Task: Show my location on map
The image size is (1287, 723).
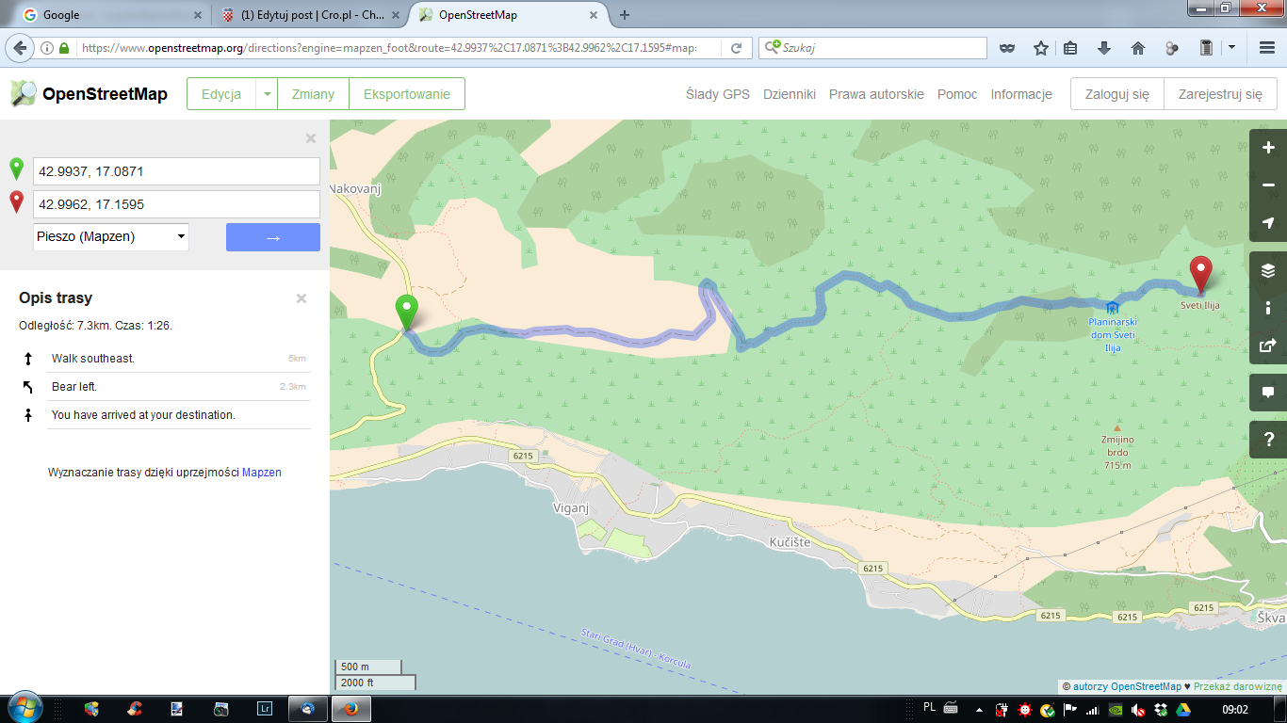Action: (1268, 223)
